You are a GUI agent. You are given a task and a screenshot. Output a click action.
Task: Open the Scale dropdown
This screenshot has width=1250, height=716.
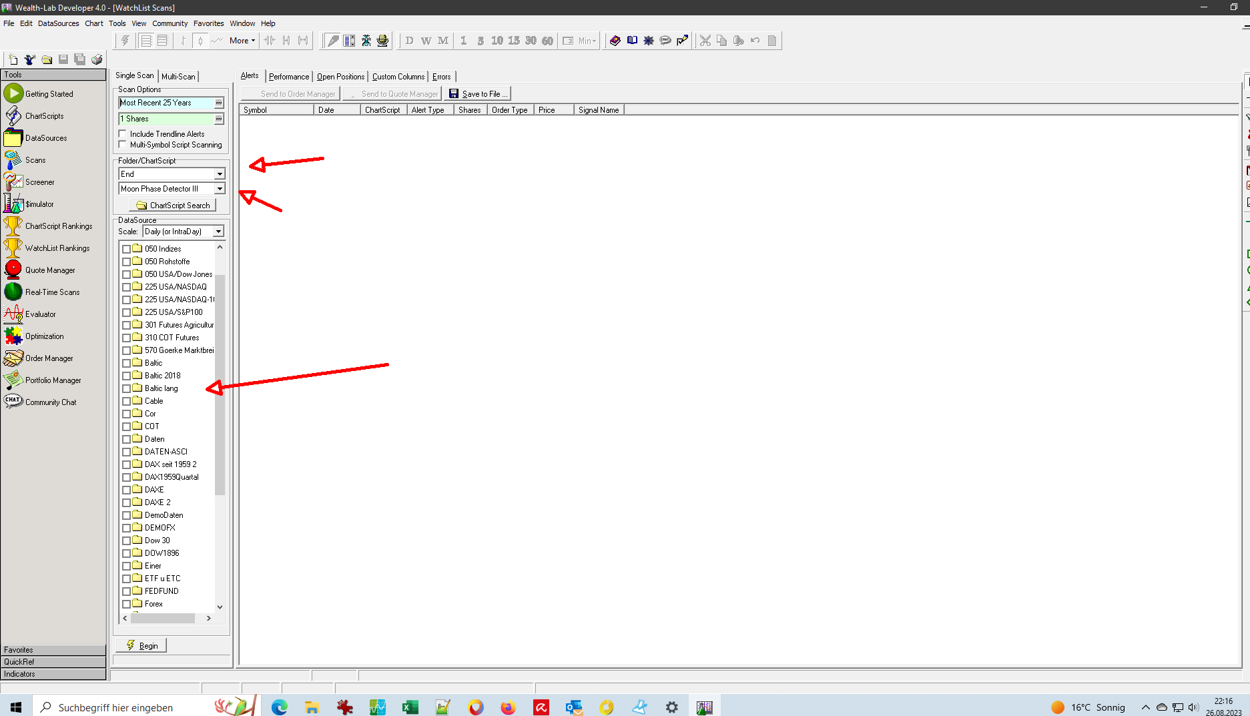pyautogui.click(x=218, y=232)
